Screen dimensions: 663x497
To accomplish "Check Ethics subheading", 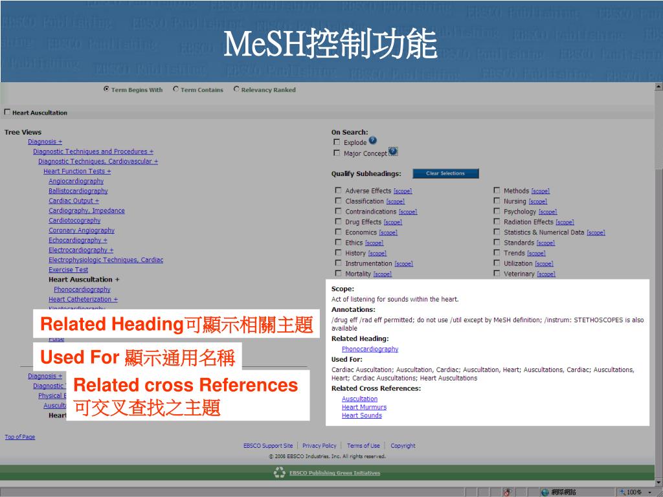I will point(338,242).
